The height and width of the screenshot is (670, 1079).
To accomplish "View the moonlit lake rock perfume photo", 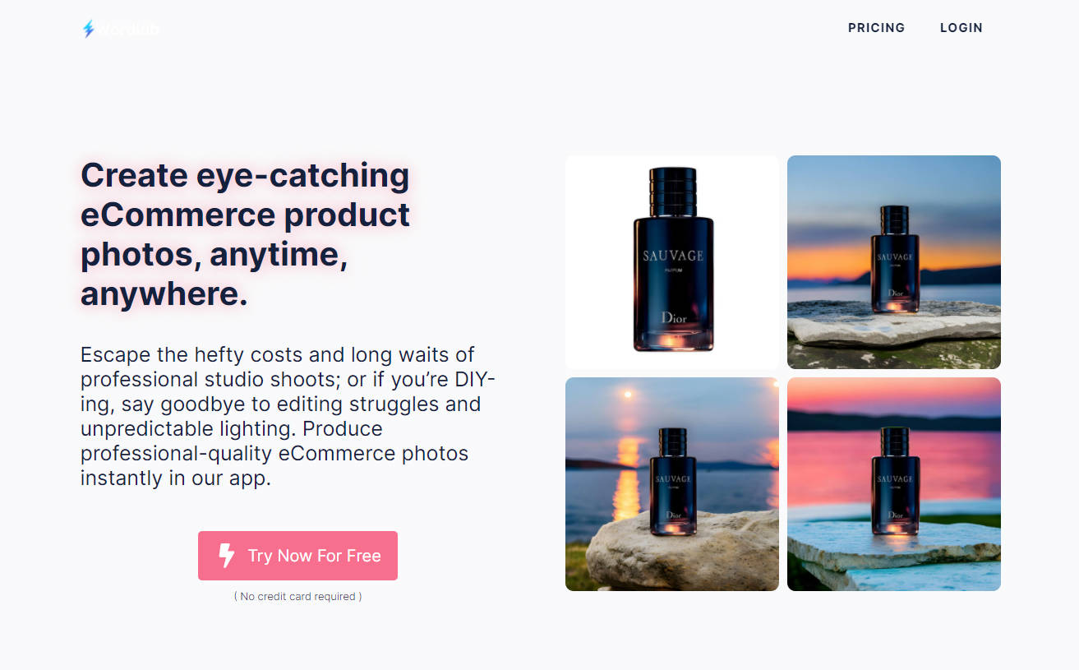I will click(x=672, y=484).
